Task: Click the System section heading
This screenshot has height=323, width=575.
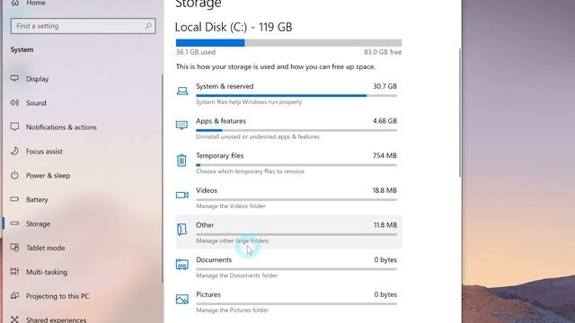Action: point(22,49)
